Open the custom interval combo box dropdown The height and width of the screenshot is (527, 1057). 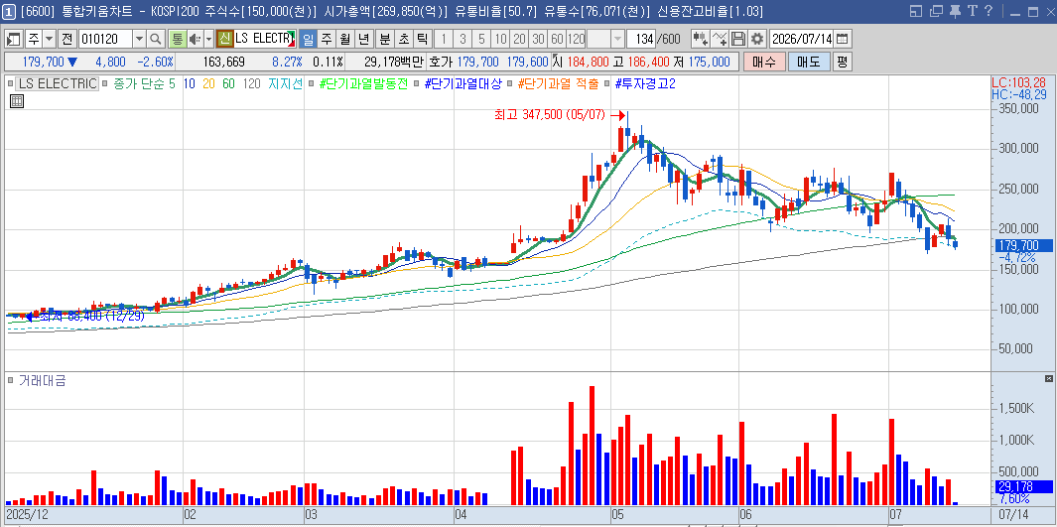[x=617, y=39]
